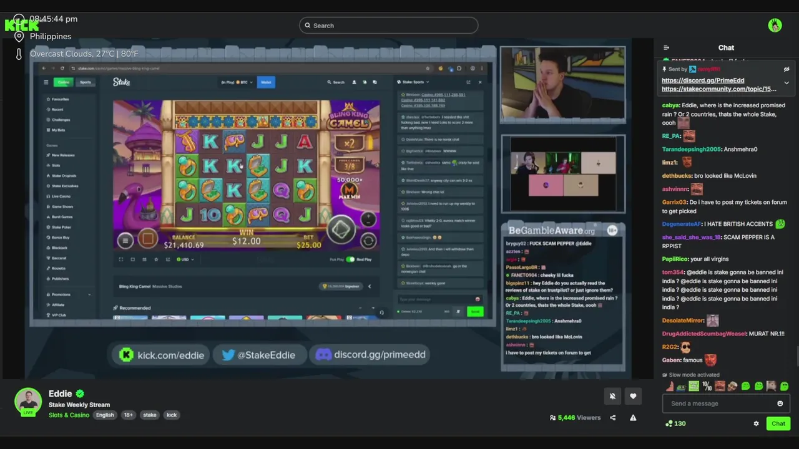The image size is (799, 449).
Task: Click Casino tab in streamed Stake window
Action: pos(64,82)
